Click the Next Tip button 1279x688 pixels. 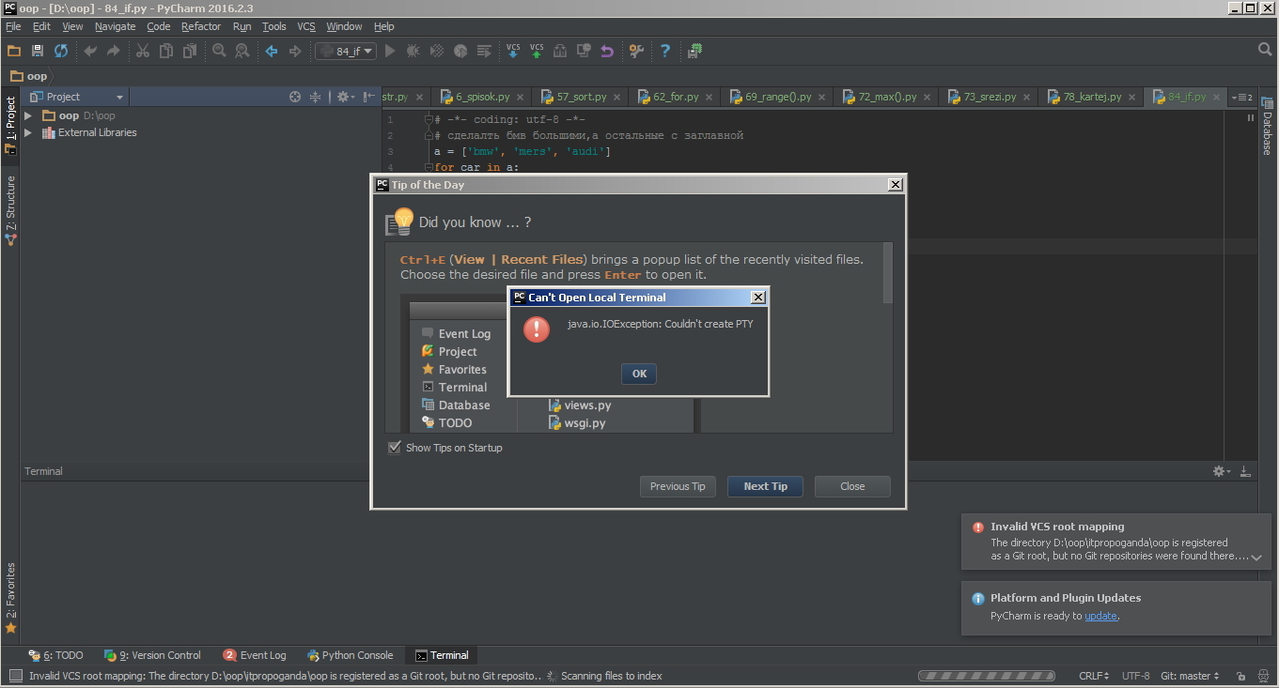(x=765, y=486)
